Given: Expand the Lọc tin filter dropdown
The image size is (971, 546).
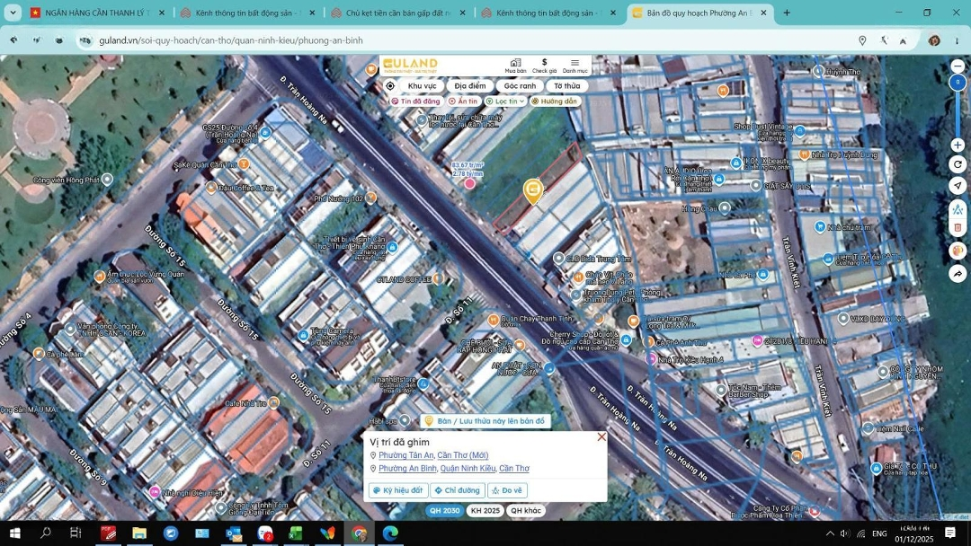Looking at the screenshot, I should pos(505,101).
